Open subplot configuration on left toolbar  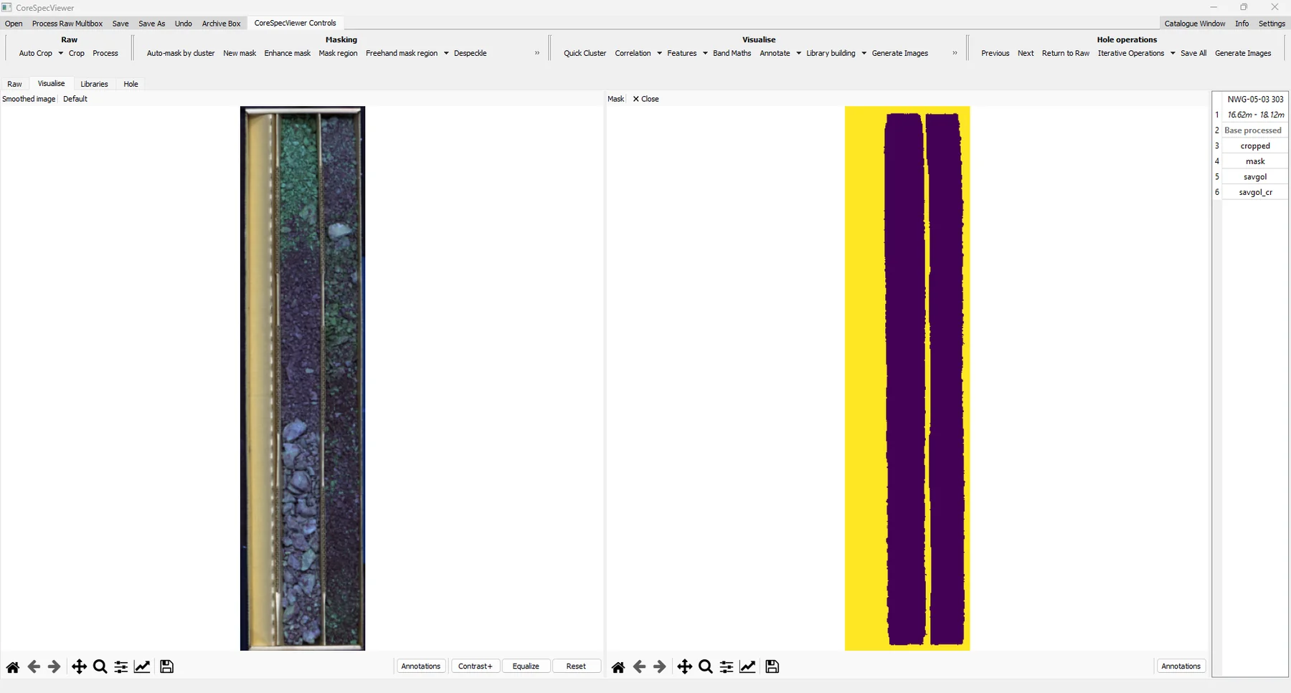[x=121, y=666]
